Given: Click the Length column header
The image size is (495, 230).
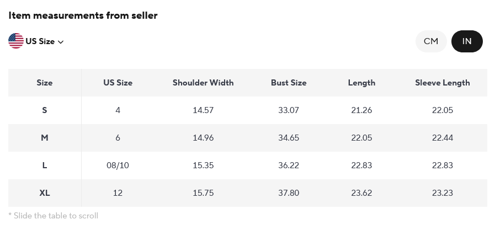Looking at the screenshot, I should pos(361,83).
